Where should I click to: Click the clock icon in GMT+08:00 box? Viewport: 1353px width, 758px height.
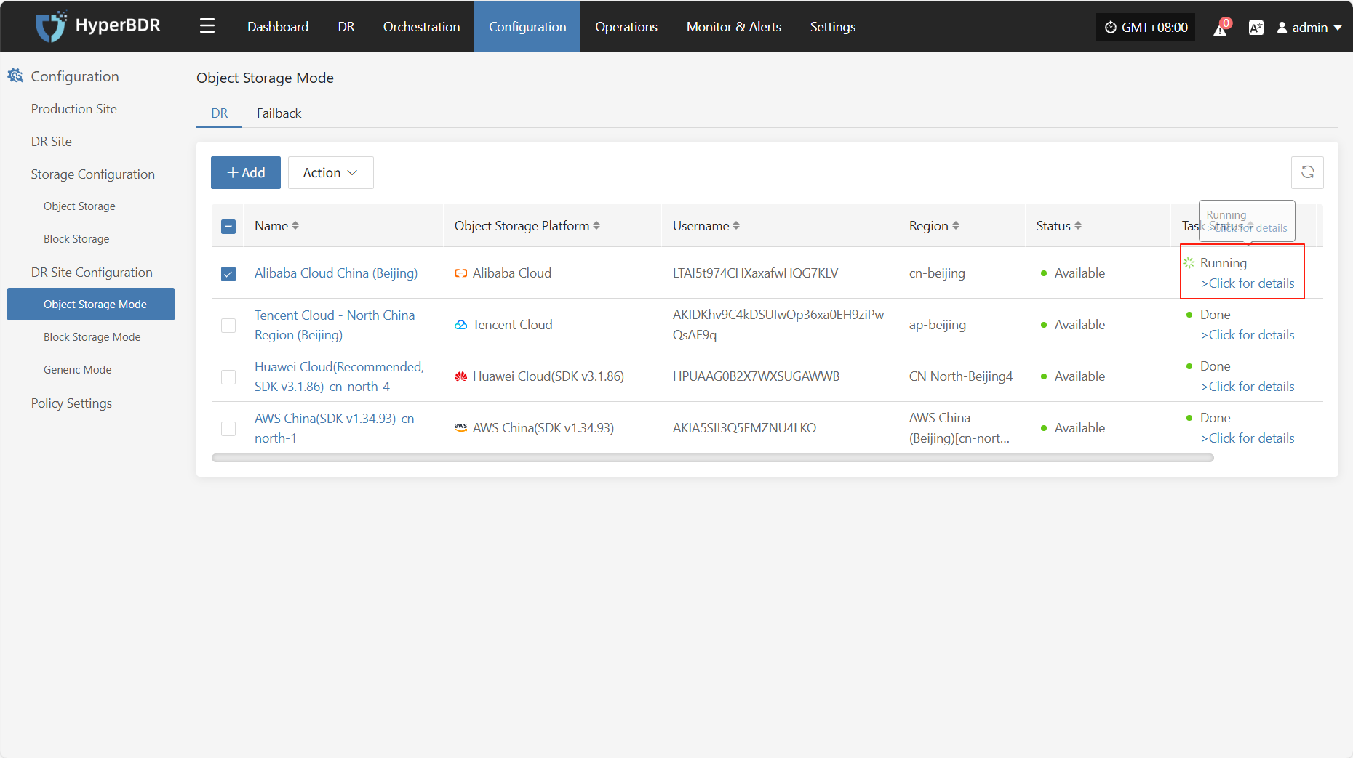pos(1111,28)
